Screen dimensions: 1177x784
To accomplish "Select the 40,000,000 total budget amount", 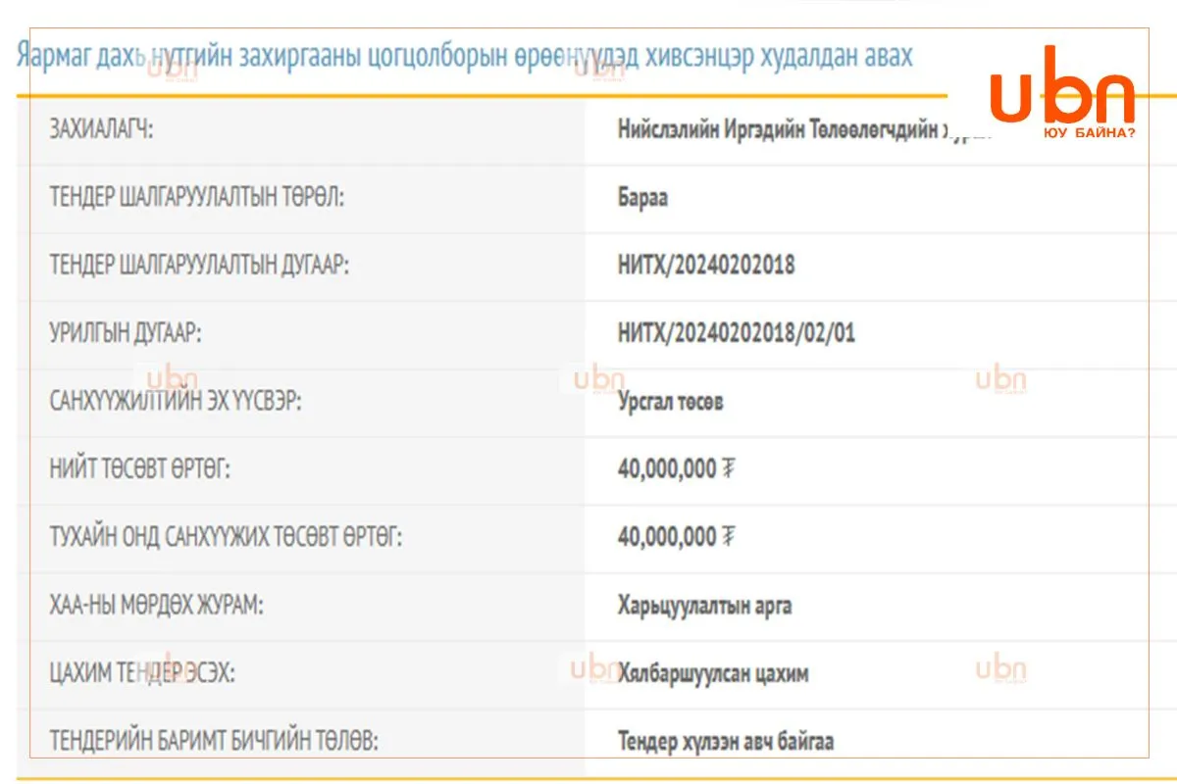I will coord(667,469).
